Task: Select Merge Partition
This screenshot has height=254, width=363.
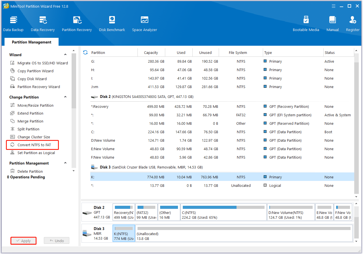Action: (27, 121)
